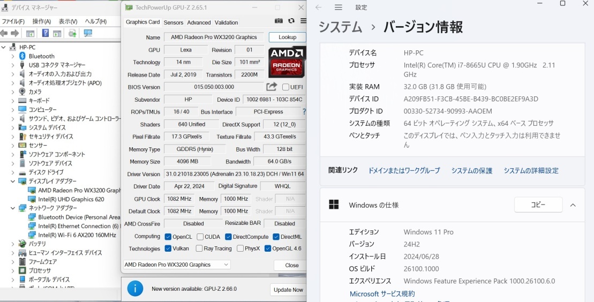Image resolution: width=594 pixels, height=302 pixels.
Task: Click the コピー button
Action: pos(538,205)
